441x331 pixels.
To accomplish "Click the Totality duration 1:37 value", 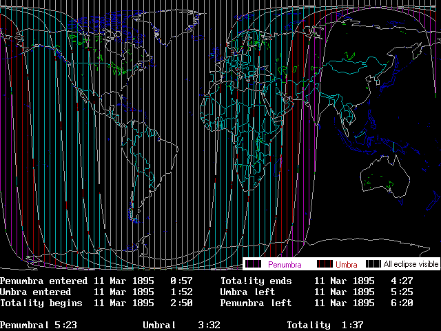I will [353, 325].
